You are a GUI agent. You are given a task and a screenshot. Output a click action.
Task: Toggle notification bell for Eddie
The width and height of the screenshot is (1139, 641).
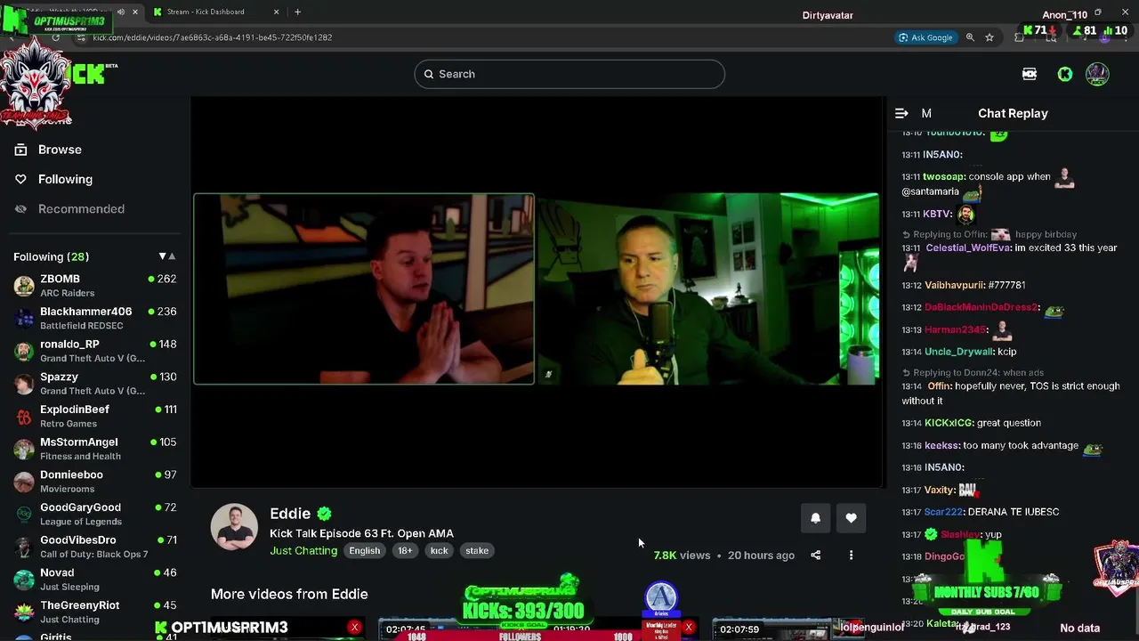[815, 518]
